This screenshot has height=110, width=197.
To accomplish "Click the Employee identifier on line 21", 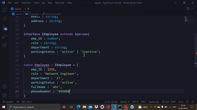I will point(42,65).
